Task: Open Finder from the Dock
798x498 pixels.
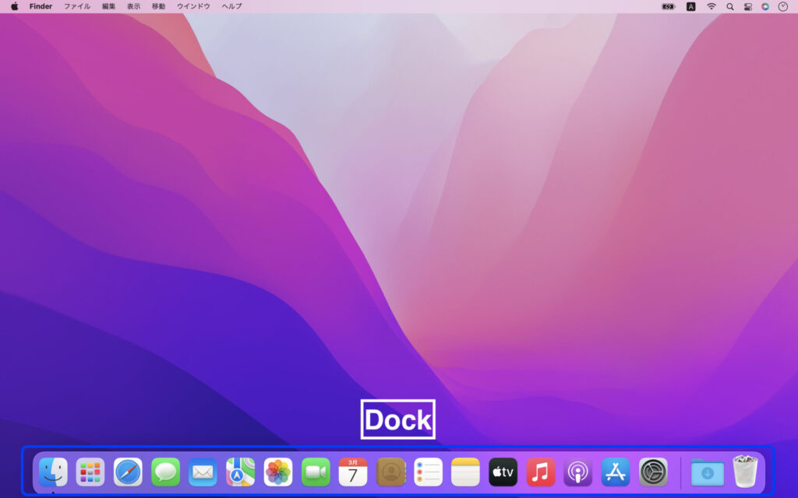Action: tap(53, 472)
